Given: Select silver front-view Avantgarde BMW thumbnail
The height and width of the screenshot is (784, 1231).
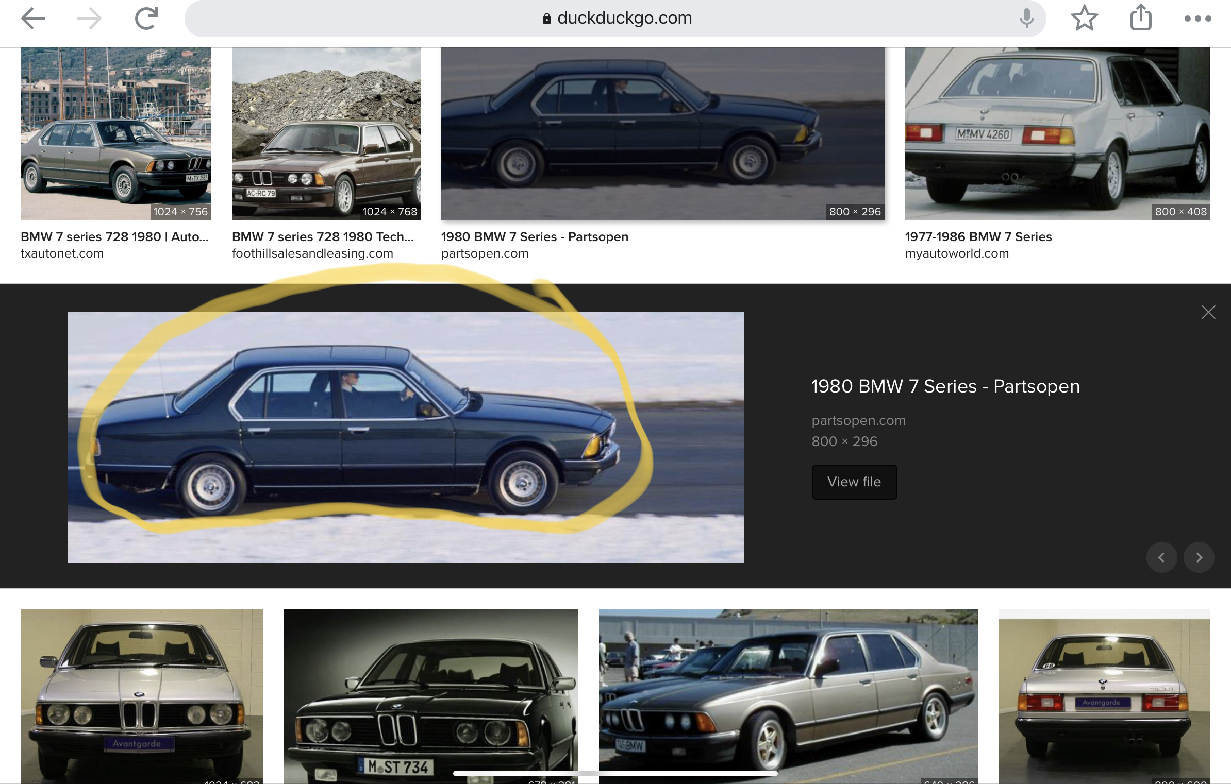Looking at the screenshot, I should [x=142, y=696].
